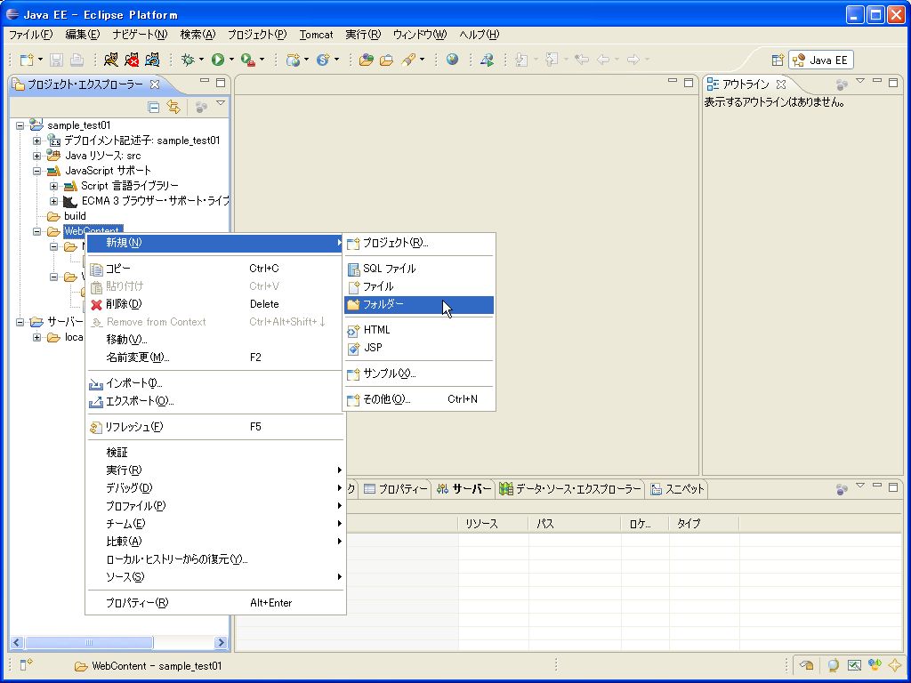Select エクスポート(O)... in the context menu

point(215,401)
